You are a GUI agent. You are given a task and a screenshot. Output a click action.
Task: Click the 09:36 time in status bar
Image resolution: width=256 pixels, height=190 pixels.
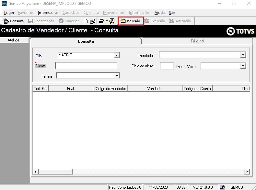tap(181, 187)
